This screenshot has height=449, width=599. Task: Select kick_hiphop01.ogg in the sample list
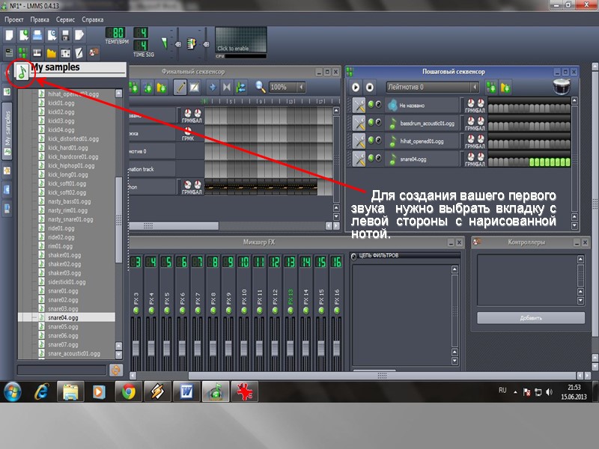tap(71, 165)
